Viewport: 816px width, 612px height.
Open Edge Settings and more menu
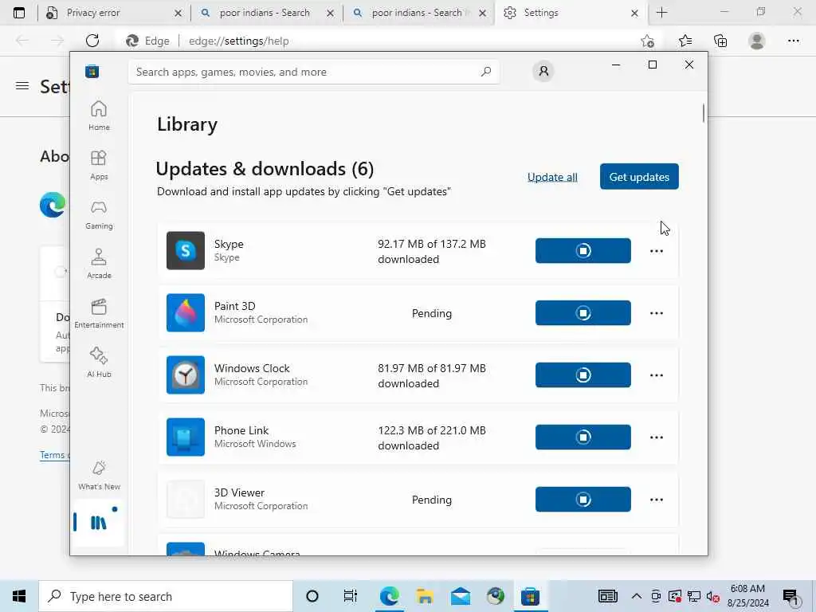pos(793,41)
